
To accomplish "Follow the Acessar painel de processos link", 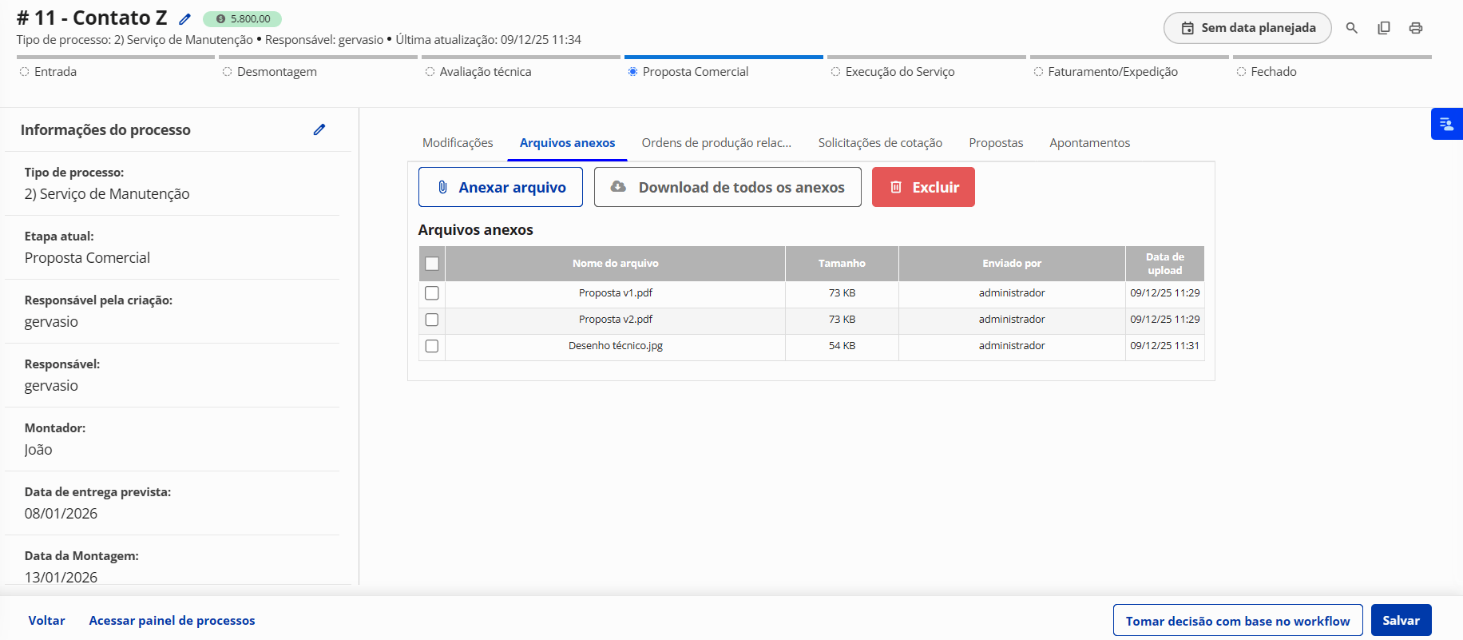I will click(172, 621).
